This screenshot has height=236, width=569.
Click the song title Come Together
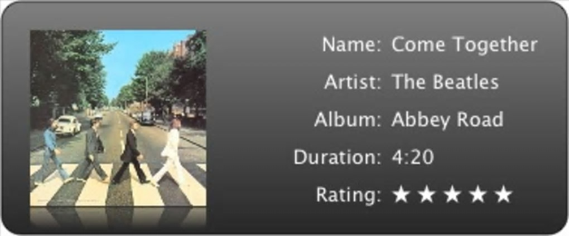465,45
